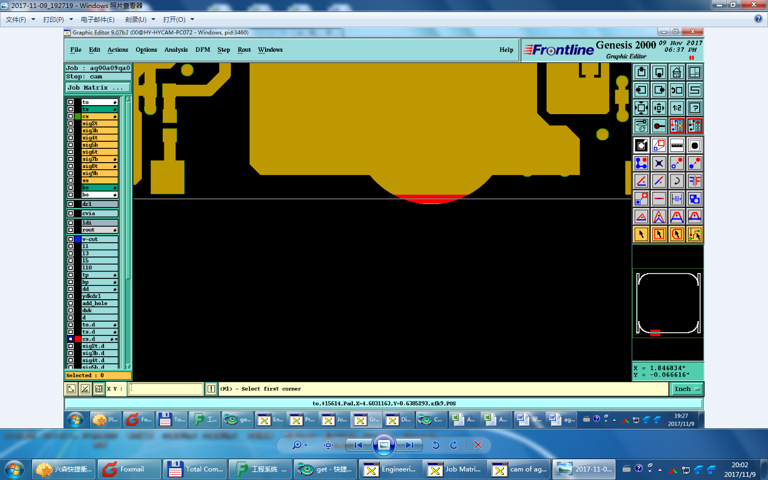The image size is (768, 480).
Task: Click 电子邮件(E) in photo viewer
Action: click(x=98, y=19)
